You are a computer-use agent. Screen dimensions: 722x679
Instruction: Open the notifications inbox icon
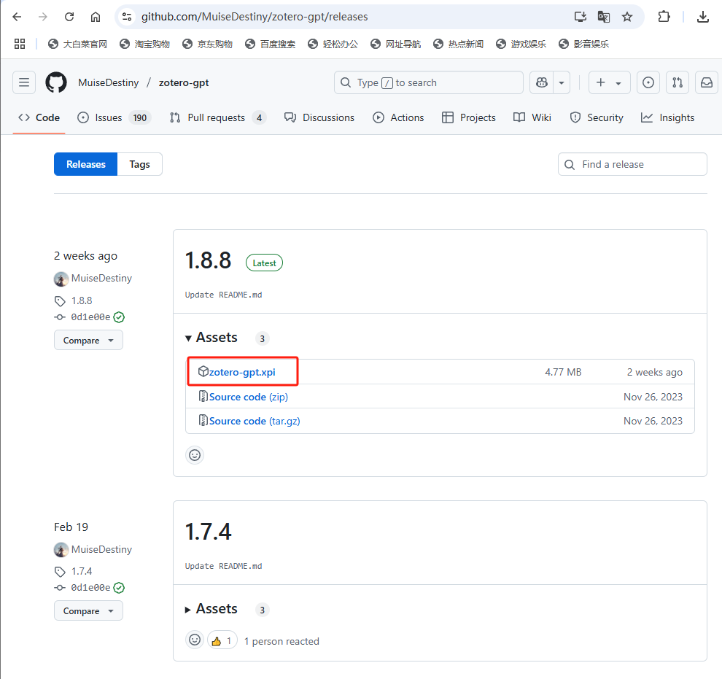707,82
